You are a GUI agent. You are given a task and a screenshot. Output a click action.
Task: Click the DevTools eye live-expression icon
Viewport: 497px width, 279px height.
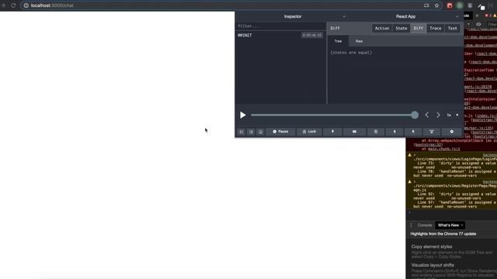pos(478,24)
